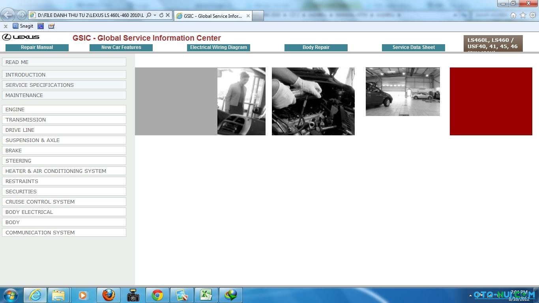539x303 pixels.
Task: Open the Windows Start menu
Action: [11, 295]
